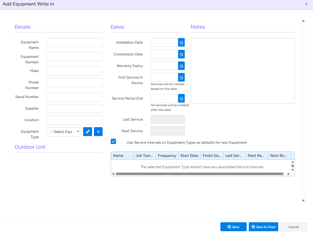Cancel the equipment write-in dialog

[x=294, y=227]
